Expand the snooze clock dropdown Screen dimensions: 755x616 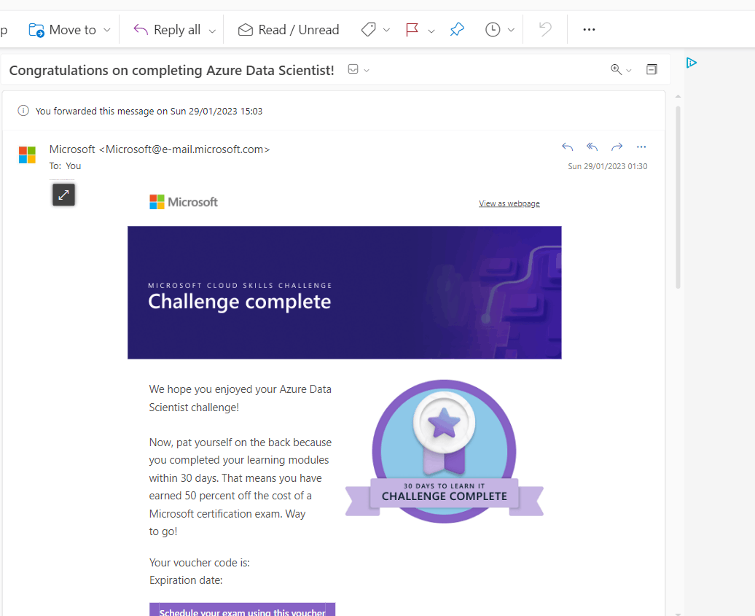click(512, 30)
